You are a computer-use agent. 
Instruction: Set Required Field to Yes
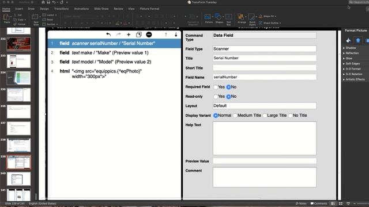216,87
